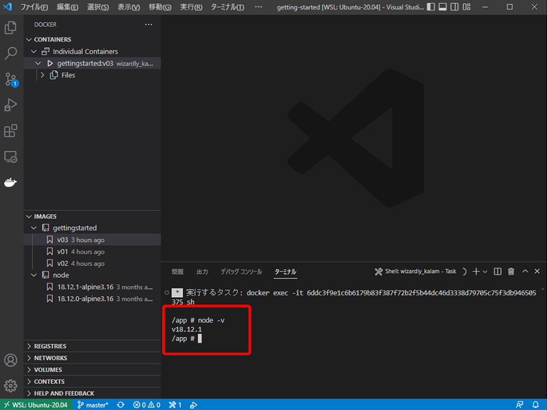Open the Extensions view icon

[x=11, y=131]
